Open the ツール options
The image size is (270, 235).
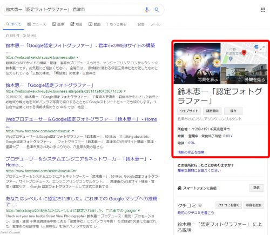[156, 24]
